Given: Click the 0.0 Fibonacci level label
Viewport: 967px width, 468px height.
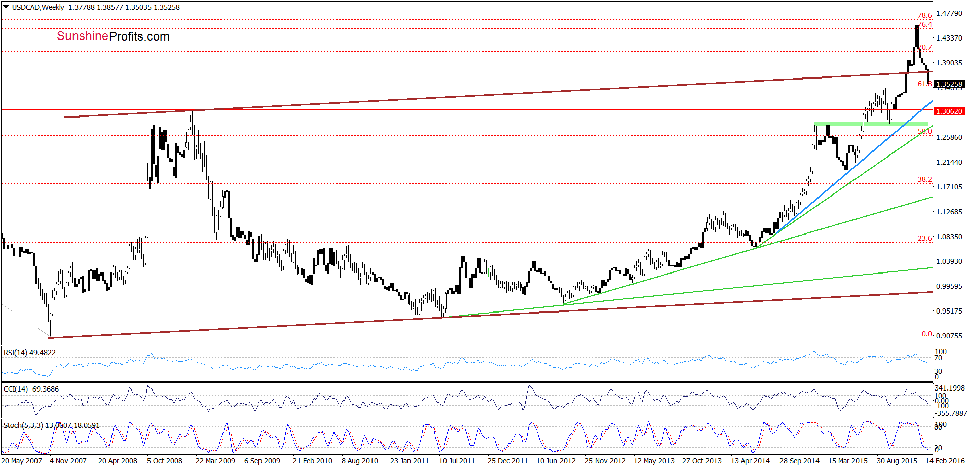Looking at the screenshot, I should (x=926, y=334).
